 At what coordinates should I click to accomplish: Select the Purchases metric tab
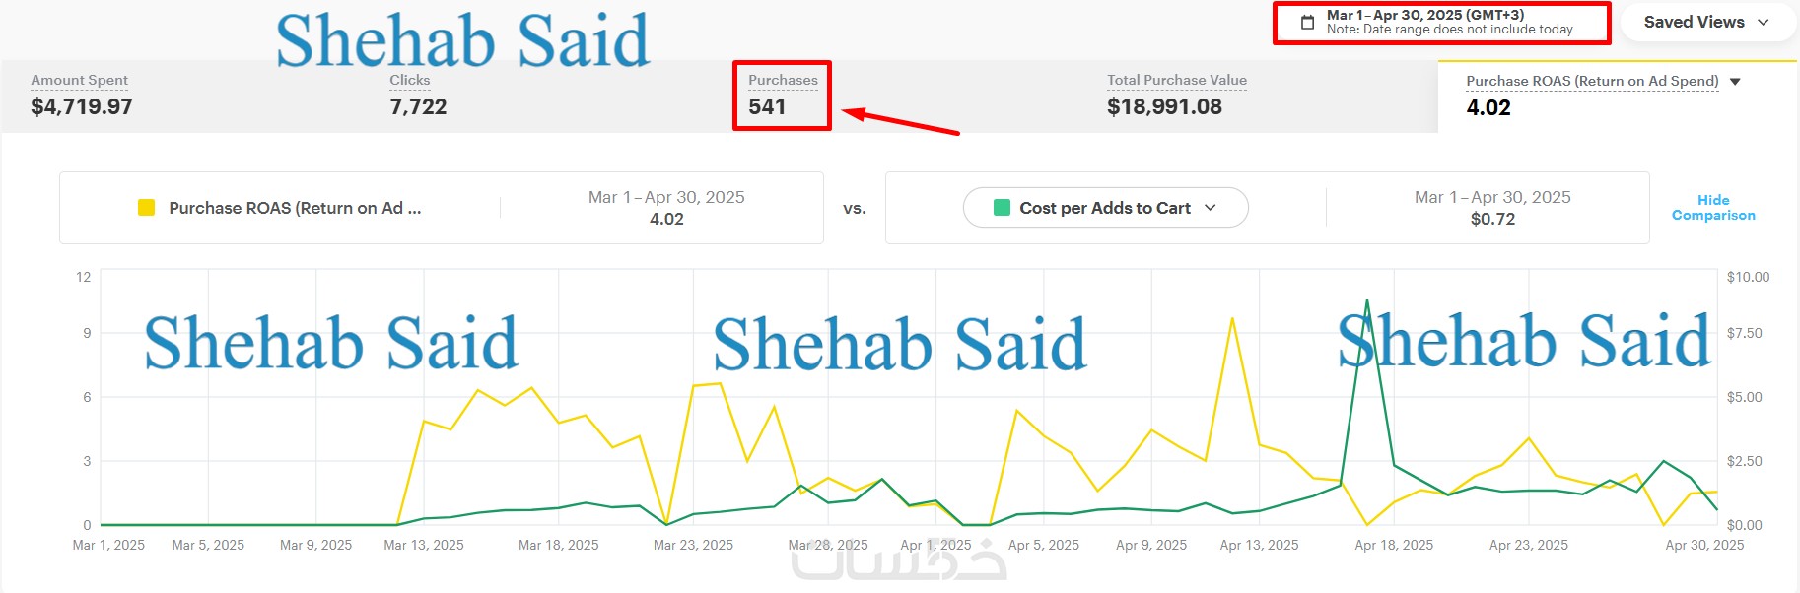(x=782, y=95)
